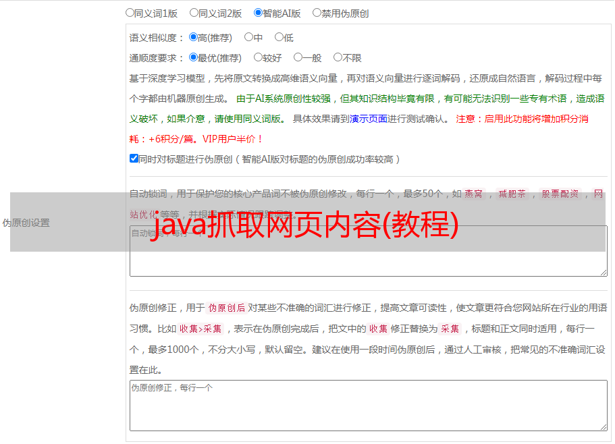Image resolution: width=615 pixels, height=444 pixels.
Task: Click into the 自动锁词 textarea
Action: click(369, 251)
